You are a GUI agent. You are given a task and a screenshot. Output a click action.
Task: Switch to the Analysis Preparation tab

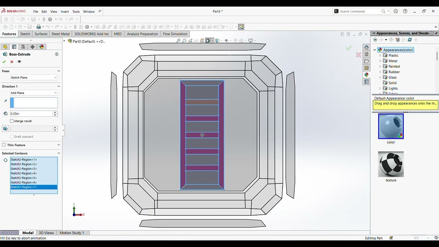tap(142, 34)
